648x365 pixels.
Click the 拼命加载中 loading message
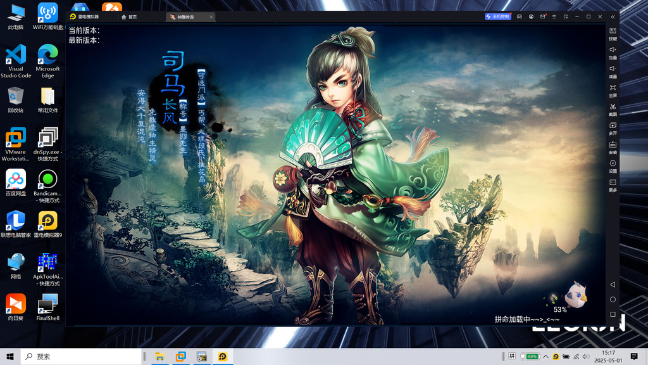click(527, 319)
